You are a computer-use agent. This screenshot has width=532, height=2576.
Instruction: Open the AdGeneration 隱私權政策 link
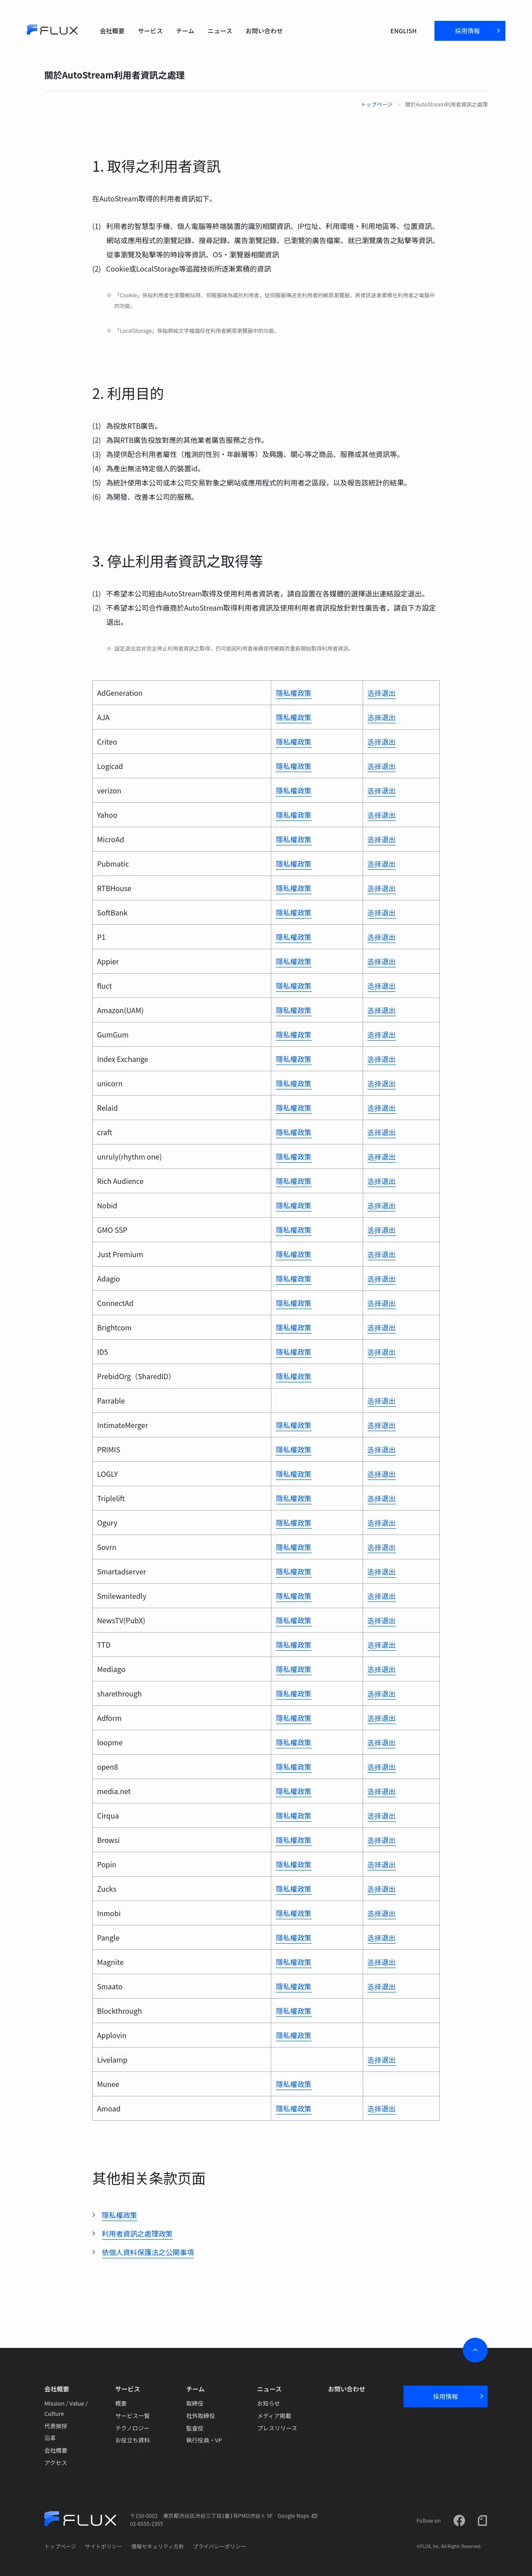pyautogui.click(x=293, y=693)
